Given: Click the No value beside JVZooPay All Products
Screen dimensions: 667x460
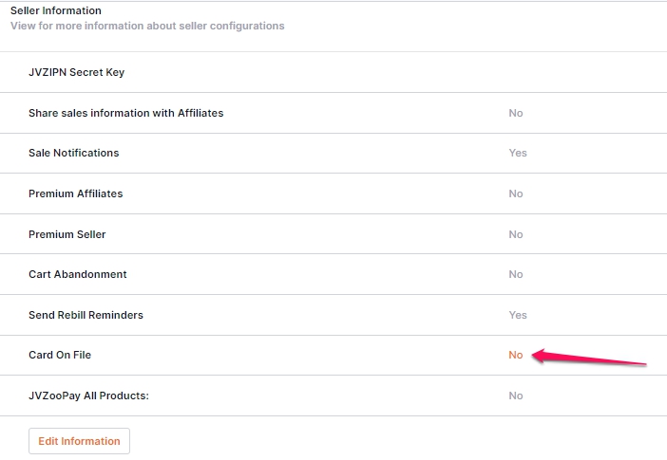Looking at the screenshot, I should 515,396.
